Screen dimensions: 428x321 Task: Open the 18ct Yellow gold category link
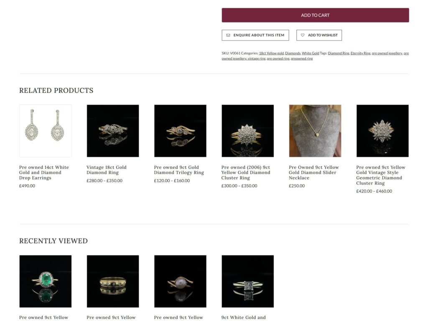point(271,53)
